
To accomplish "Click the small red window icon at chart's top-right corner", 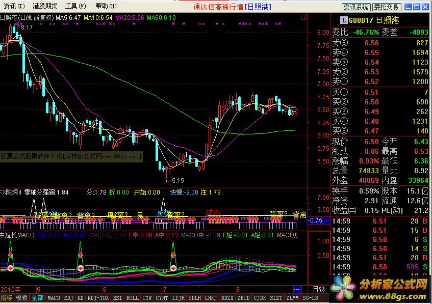I will click(x=304, y=17).
